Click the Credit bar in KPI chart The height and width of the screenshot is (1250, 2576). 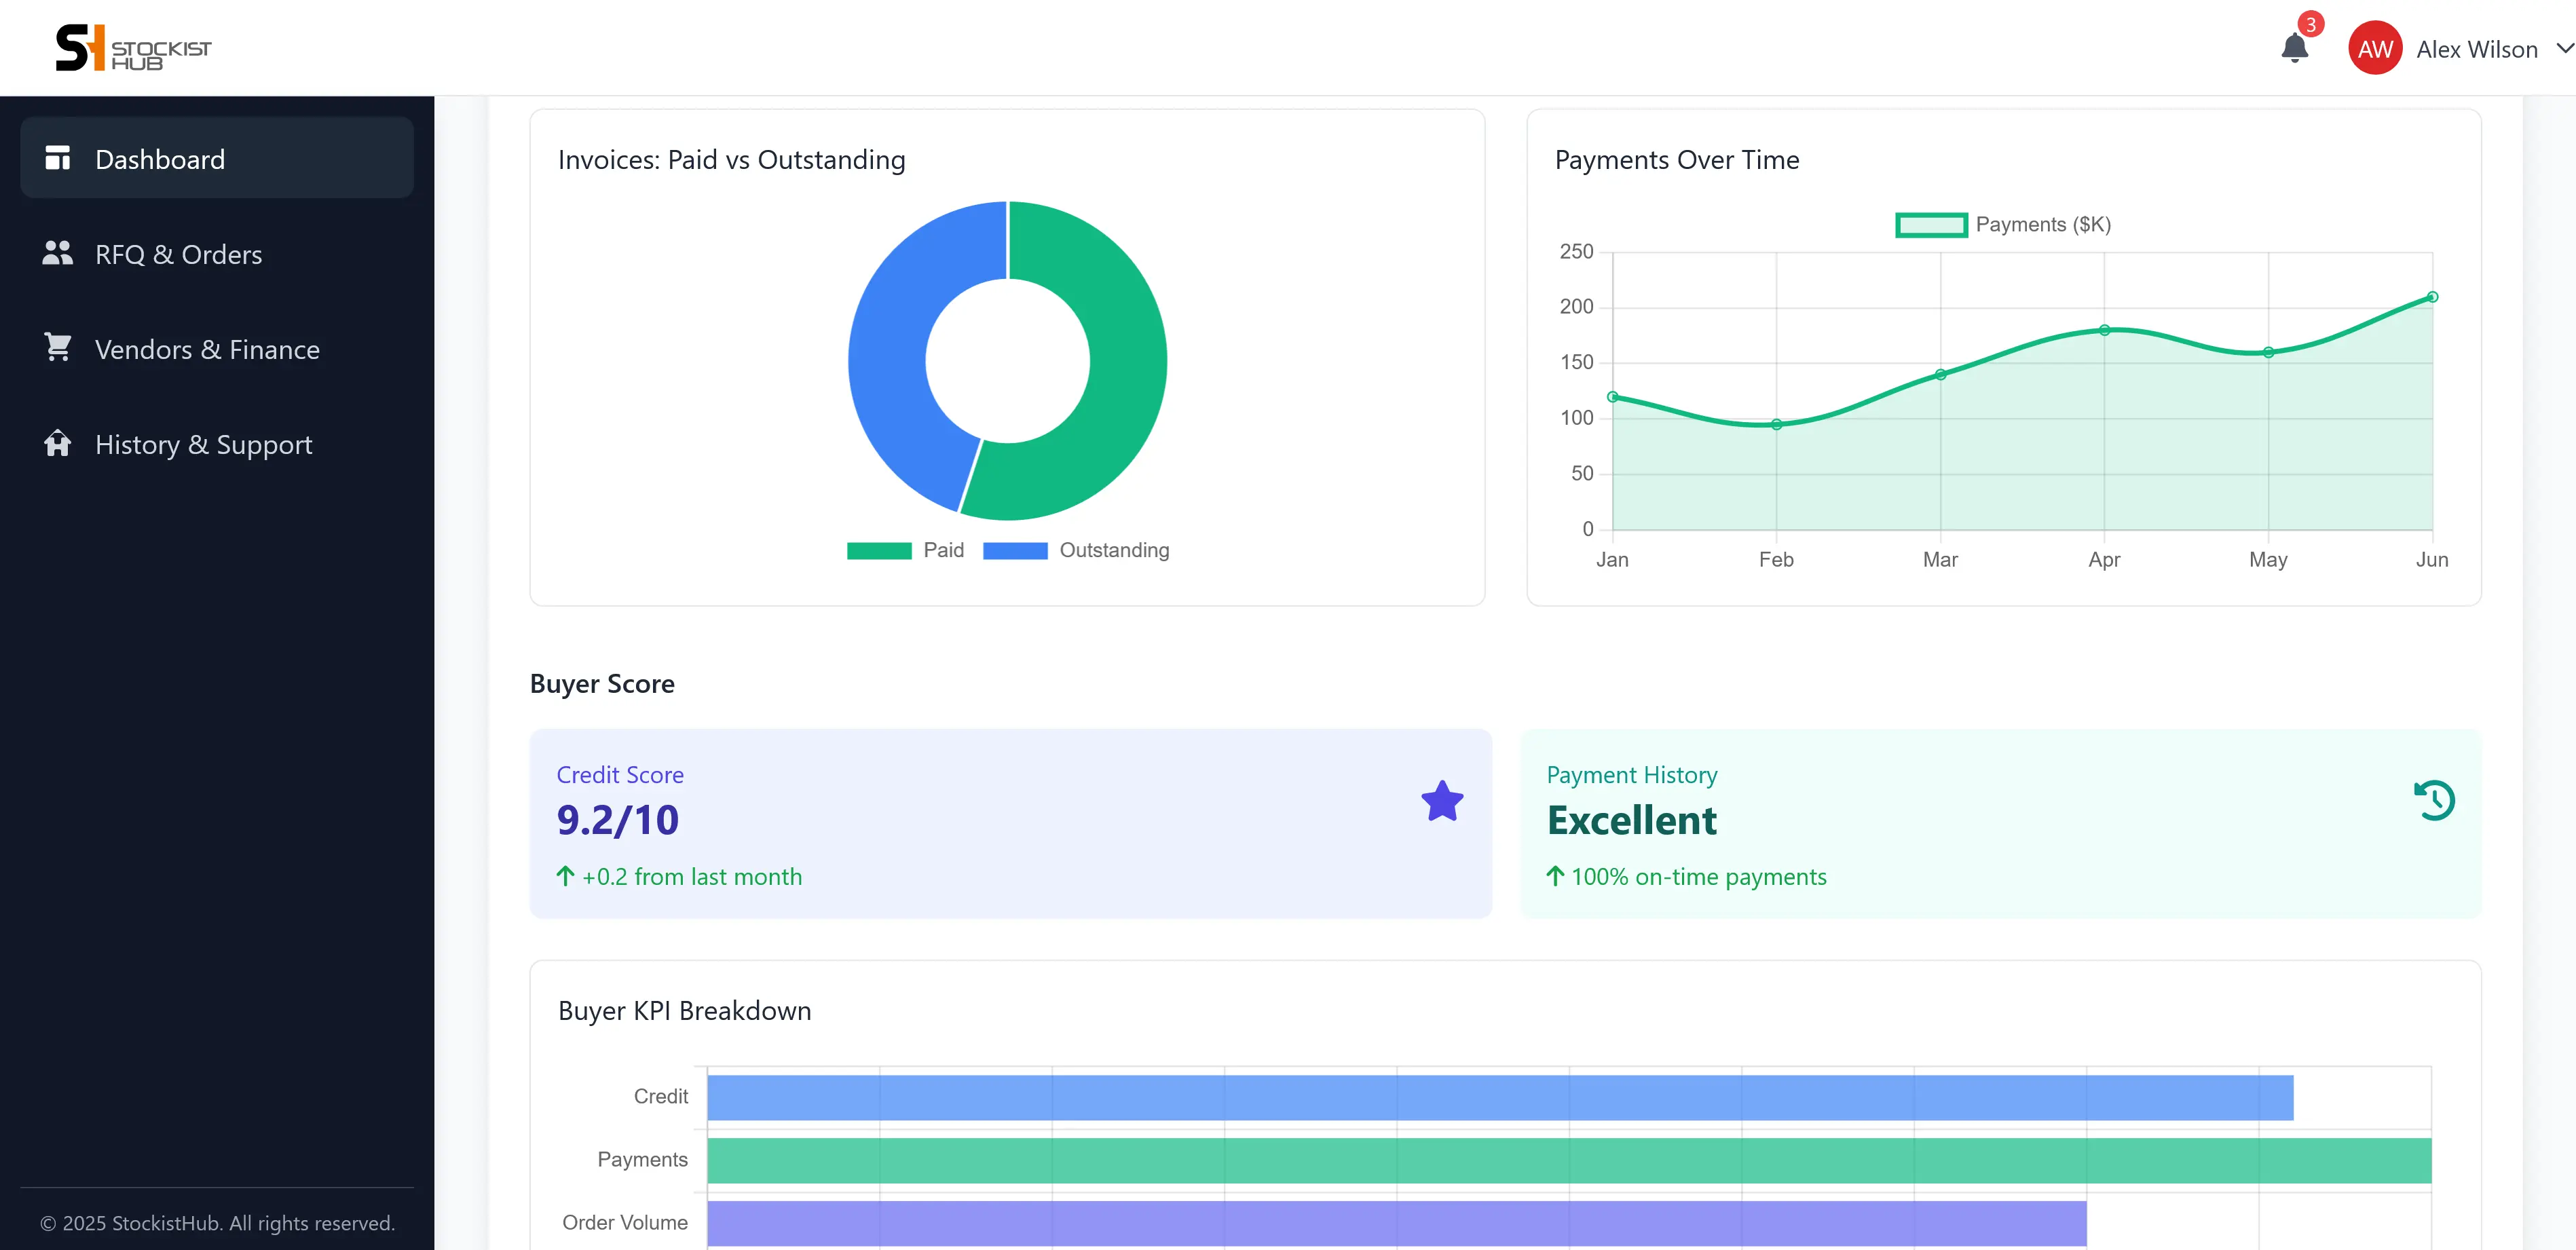[x=1500, y=1097]
